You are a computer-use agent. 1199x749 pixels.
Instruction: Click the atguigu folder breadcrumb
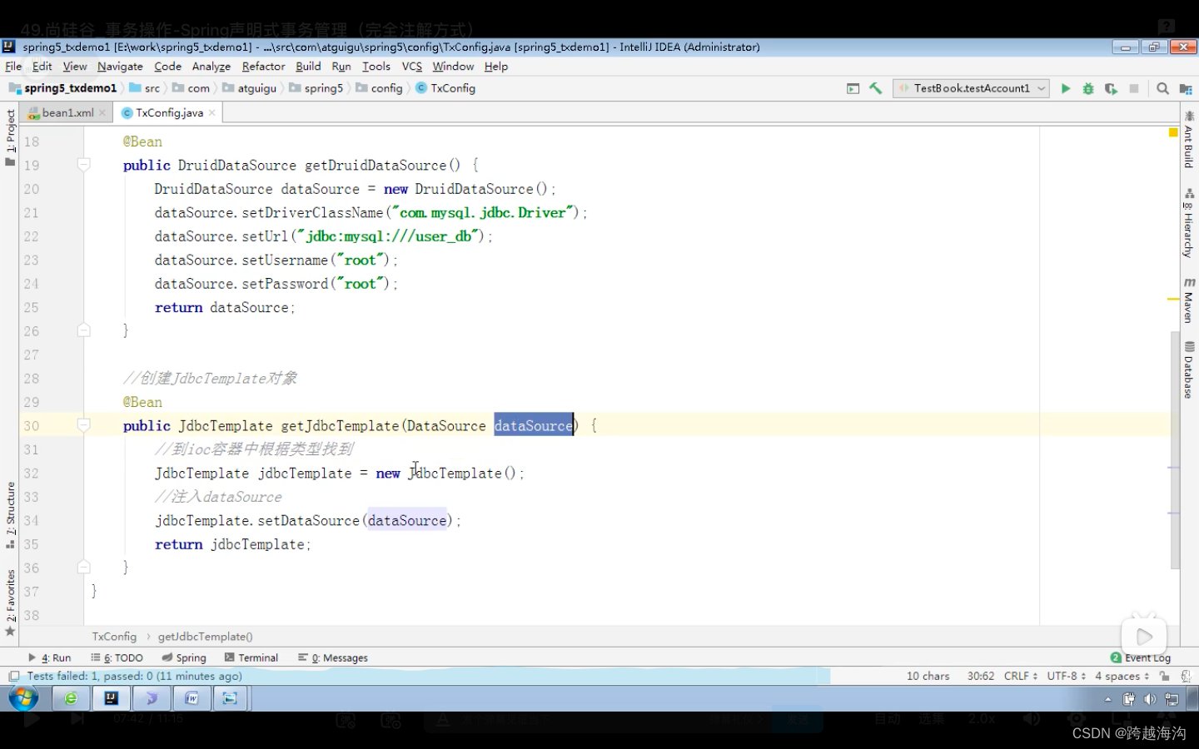pyautogui.click(x=250, y=88)
